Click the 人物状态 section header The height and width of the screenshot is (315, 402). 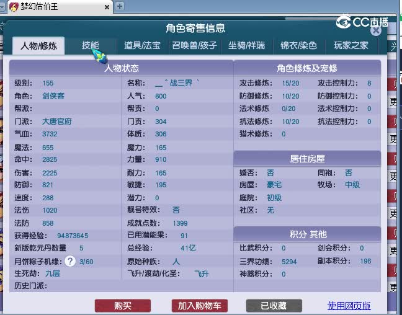coord(121,68)
